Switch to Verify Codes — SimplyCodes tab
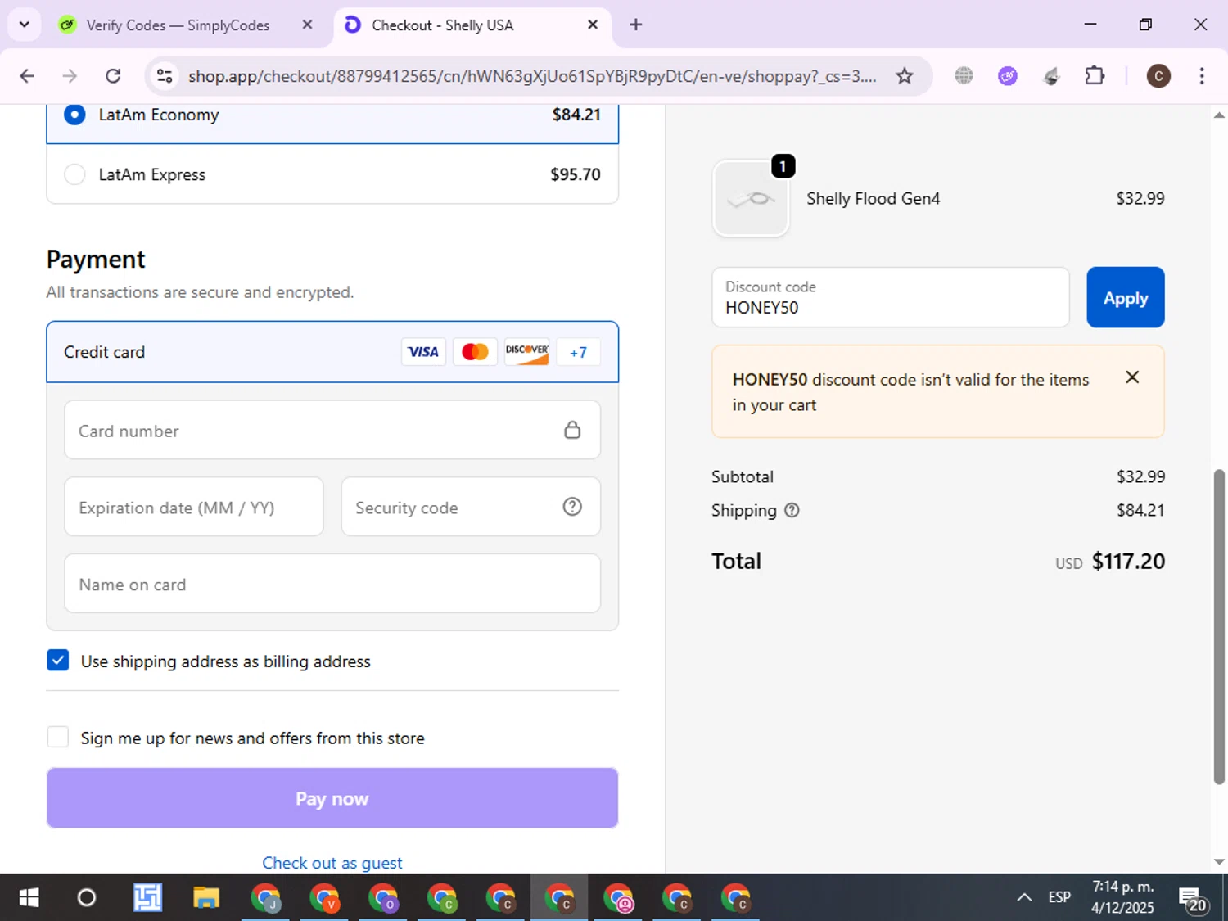The image size is (1228, 921). click(x=177, y=25)
